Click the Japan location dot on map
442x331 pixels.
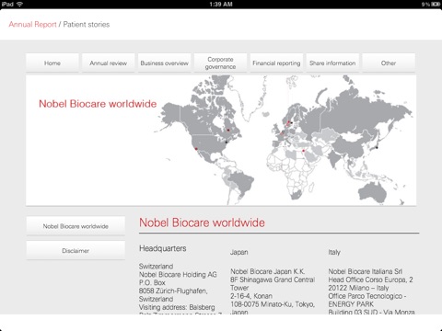tap(377, 148)
